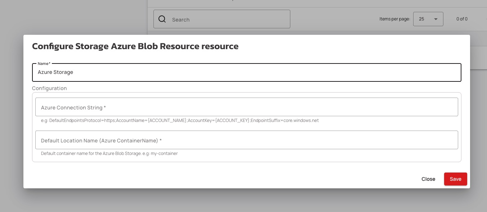Focus the Default Location Name field
Image resolution: width=487 pixels, height=212 pixels.
(246, 140)
